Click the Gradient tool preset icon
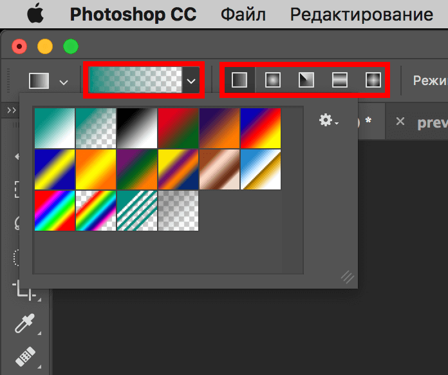Image resolution: width=448 pixels, height=375 pixels. [39, 81]
